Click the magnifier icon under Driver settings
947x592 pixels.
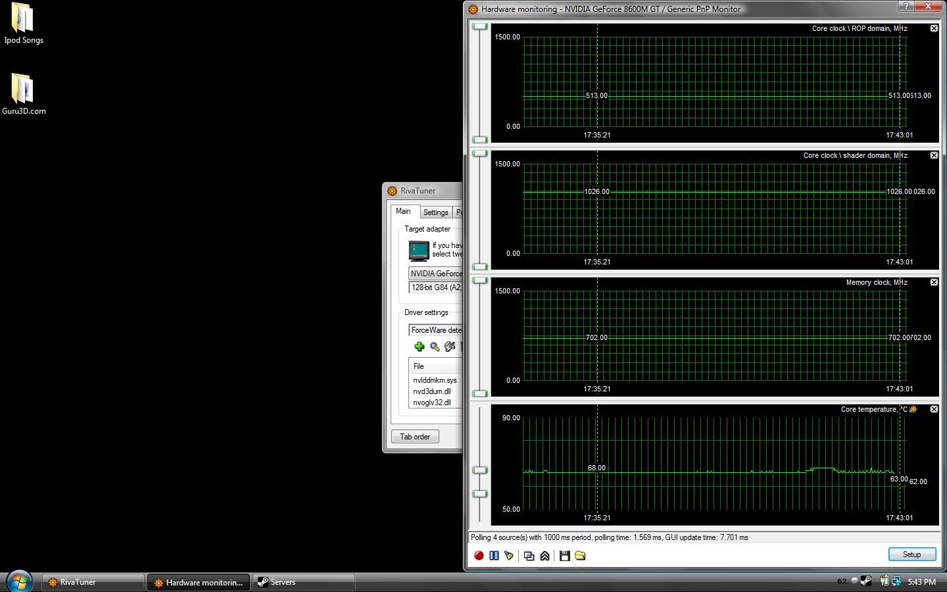(x=435, y=347)
